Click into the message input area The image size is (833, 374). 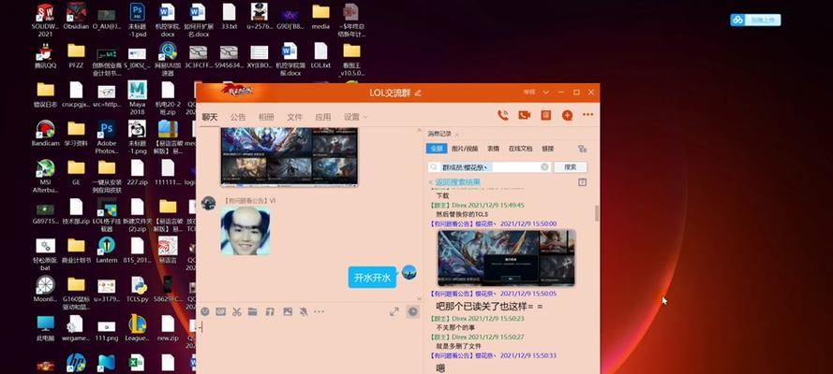click(x=310, y=347)
